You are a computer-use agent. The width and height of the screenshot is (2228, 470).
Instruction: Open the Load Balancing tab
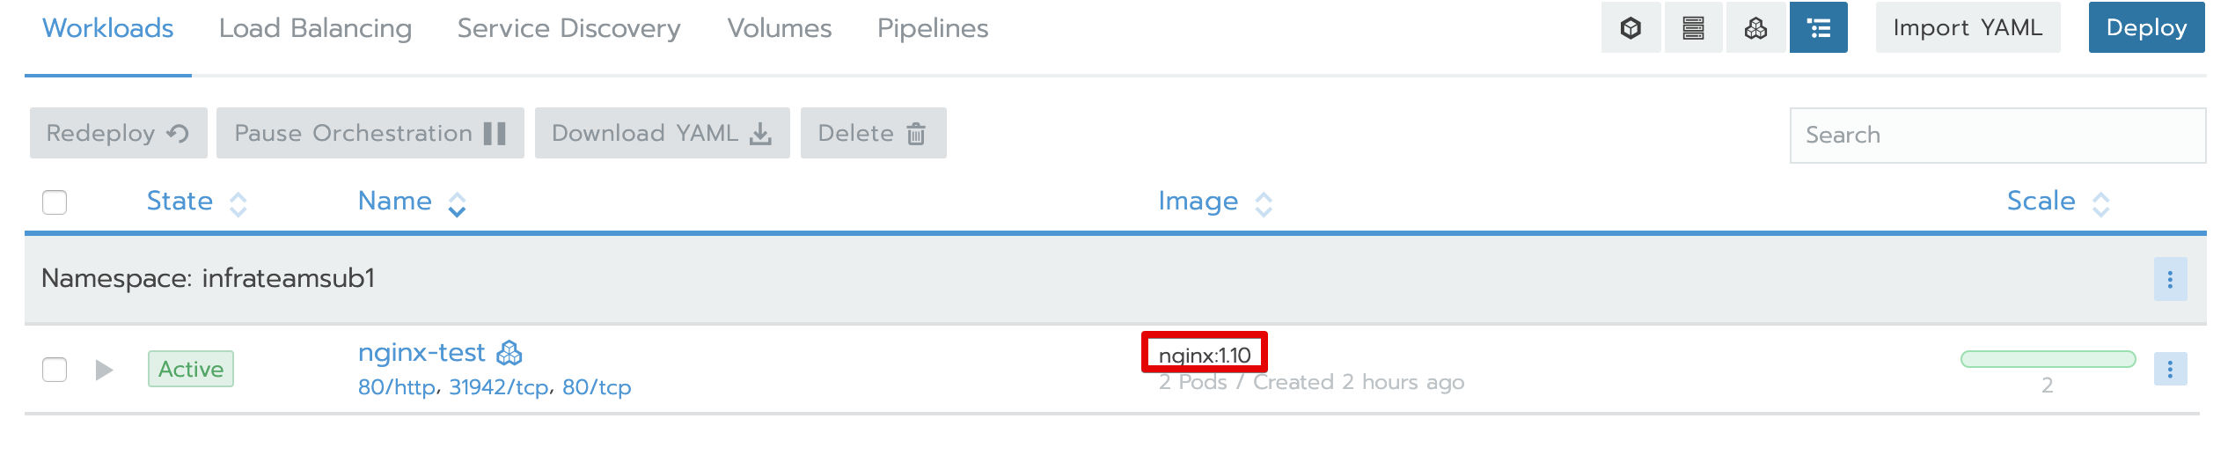coord(315,28)
